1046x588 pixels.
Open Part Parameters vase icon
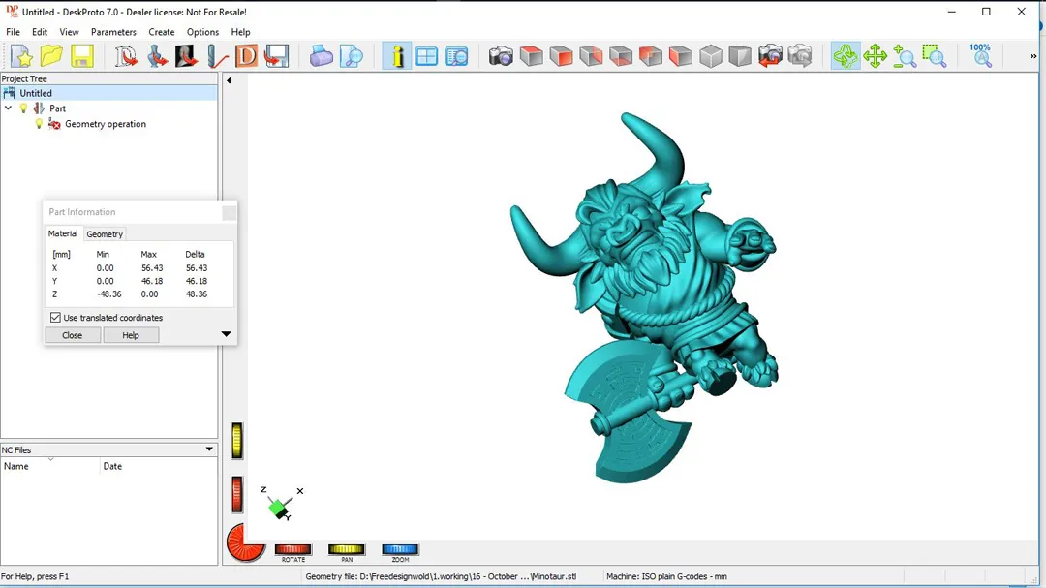(157, 56)
